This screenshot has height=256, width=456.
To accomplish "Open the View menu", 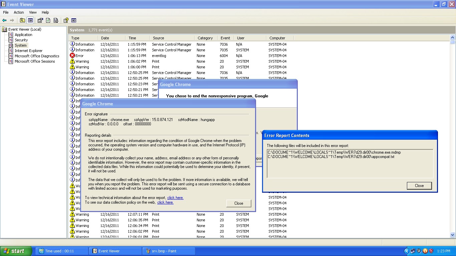I will (32, 12).
